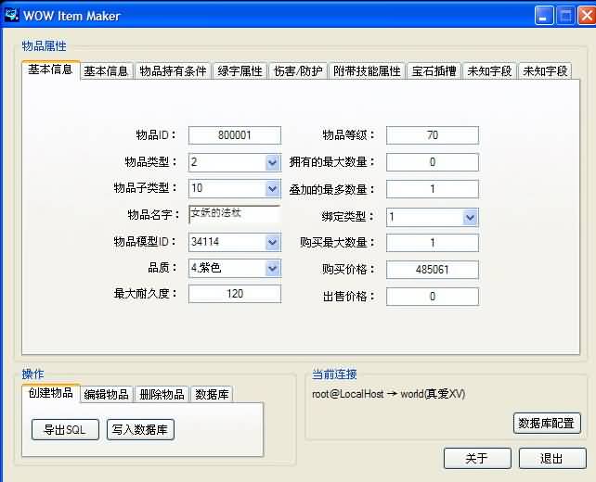Focus the 最大耐久度 field

(235, 294)
